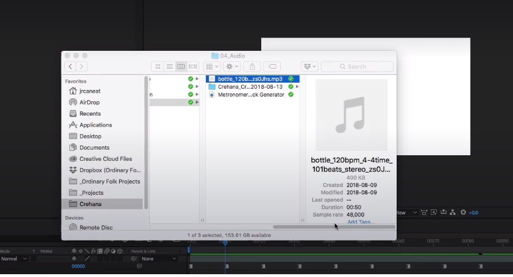513x277 pixels.
Task: Switch Finder to list view
Action: [x=170, y=66]
